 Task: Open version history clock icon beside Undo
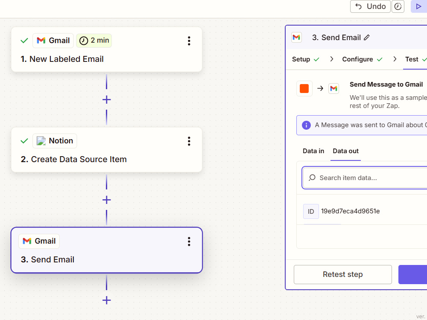398,6
